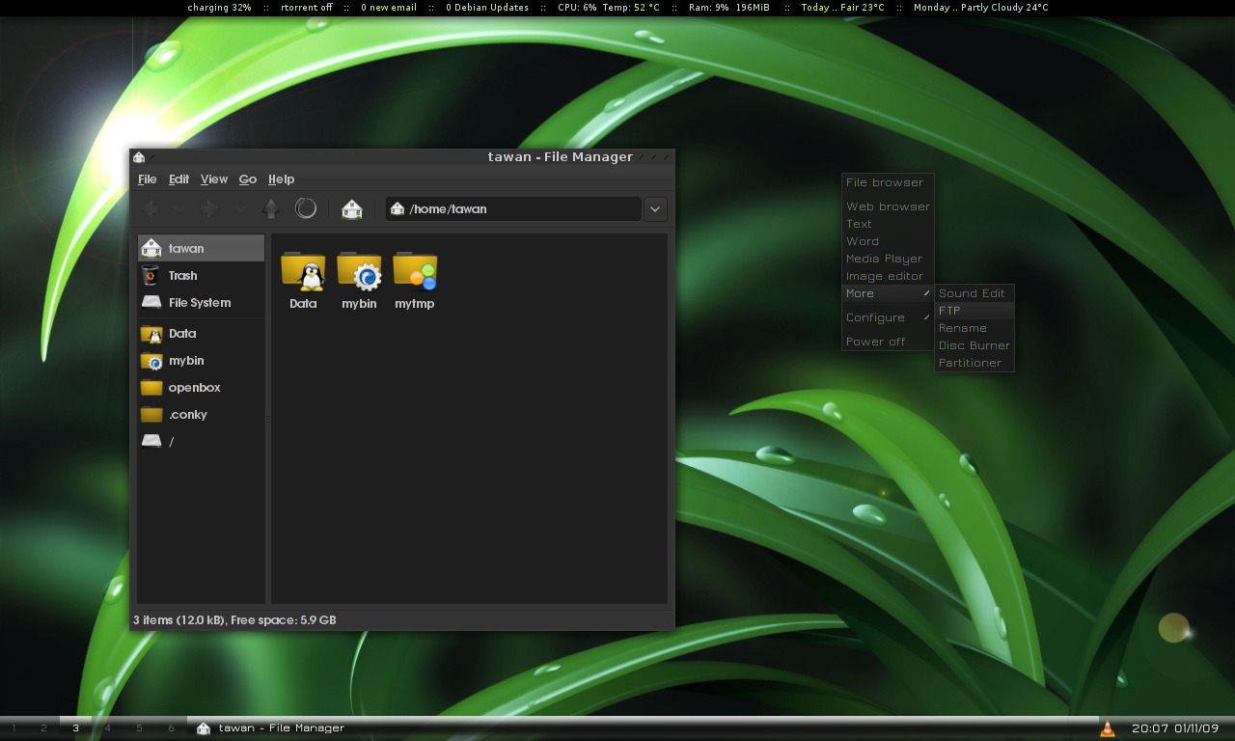Open the Go menu
This screenshot has height=741, width=1235.
(248, 179)
